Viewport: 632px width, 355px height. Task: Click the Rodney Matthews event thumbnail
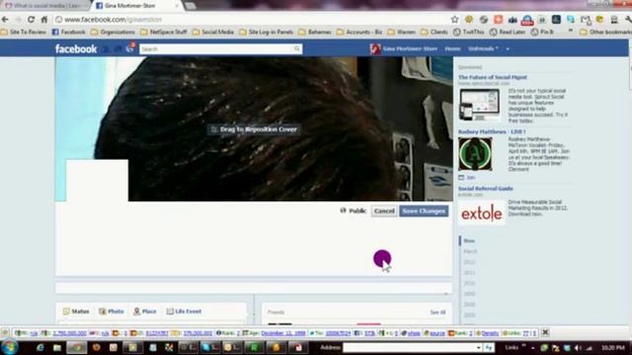coord(475,154)
